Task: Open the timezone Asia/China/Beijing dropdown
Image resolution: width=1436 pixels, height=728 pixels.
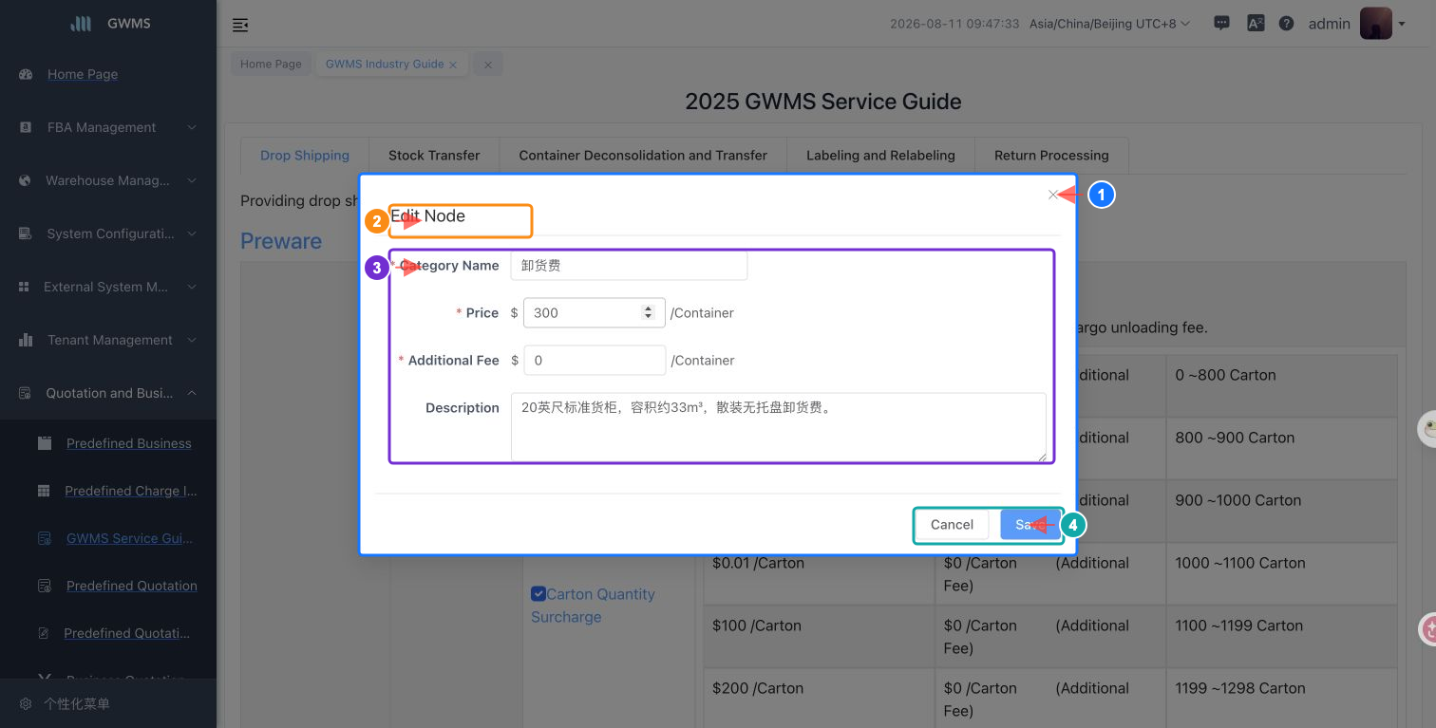Action: 1109,24
